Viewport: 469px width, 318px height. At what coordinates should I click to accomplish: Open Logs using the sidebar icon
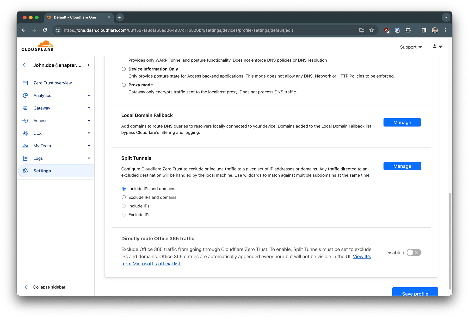[25, 158]
